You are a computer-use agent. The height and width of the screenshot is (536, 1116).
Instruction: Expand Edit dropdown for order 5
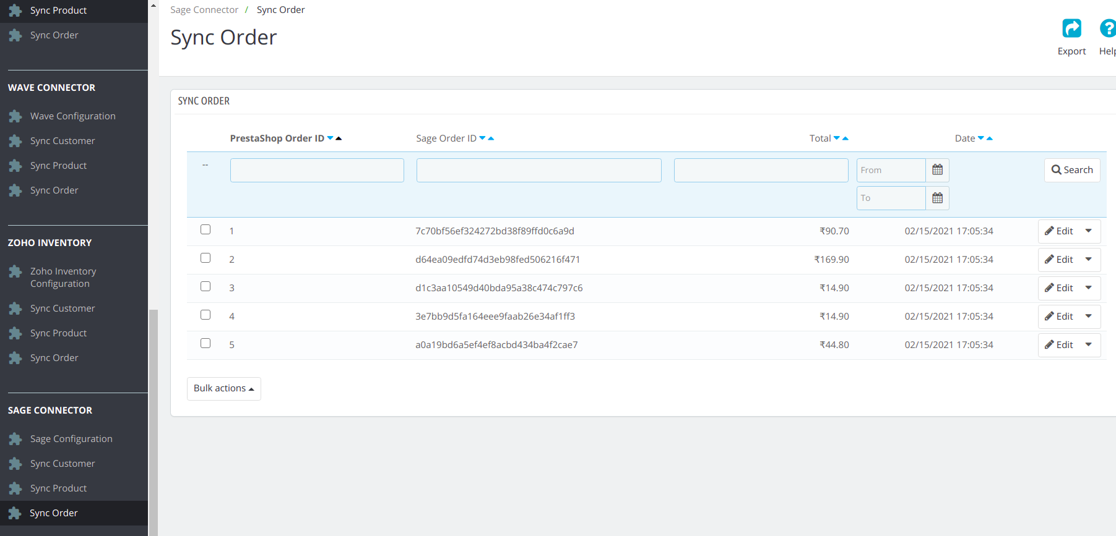tap(1089, 345)
